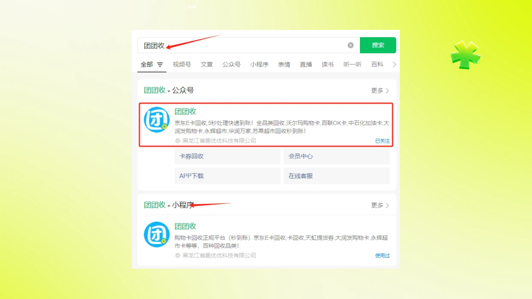Open the 公众号 tab
Screen dimensions: 532x299
point(232,64)
